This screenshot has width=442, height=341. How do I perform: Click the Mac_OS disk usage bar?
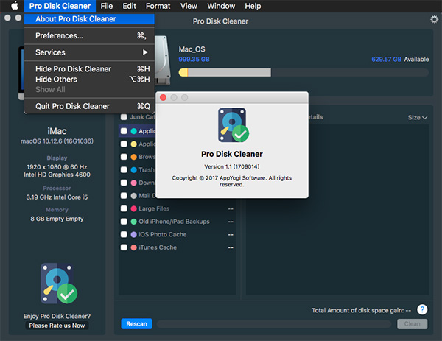click(304, 72)
